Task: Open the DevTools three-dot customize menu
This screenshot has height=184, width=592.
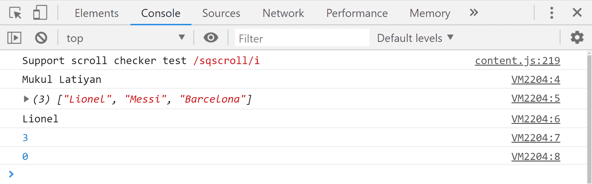Action: [x=552, y=13]
